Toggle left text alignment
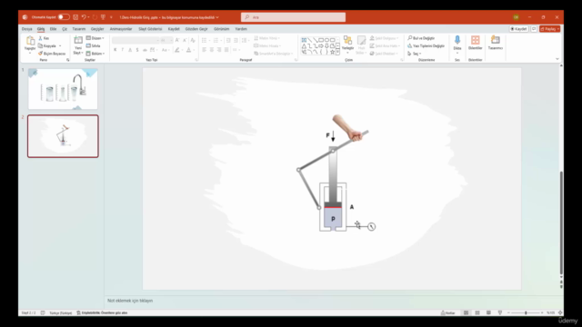This screenshot has height=327, width=582. coord(204,50)
